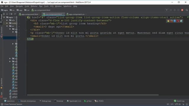Click the inspection status checkmark in editor
Viewport: 189px width, 106px height.
coord(188,17)
